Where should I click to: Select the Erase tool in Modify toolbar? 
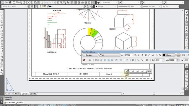pyautogui.click(x=187, y=12)
